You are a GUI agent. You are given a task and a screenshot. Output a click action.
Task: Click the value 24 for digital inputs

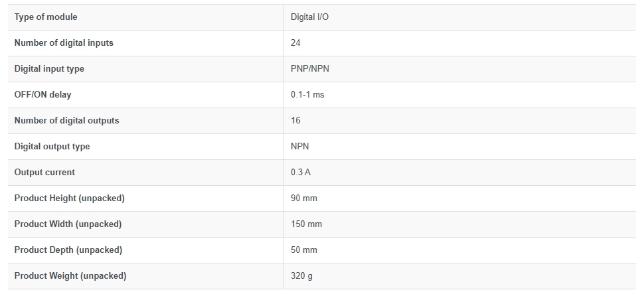click(295, 43)
